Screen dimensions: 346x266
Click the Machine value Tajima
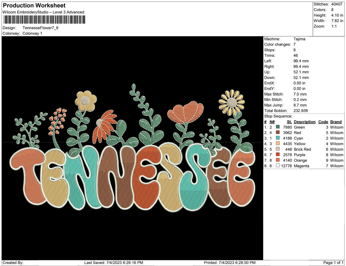(x=299, y=39)
